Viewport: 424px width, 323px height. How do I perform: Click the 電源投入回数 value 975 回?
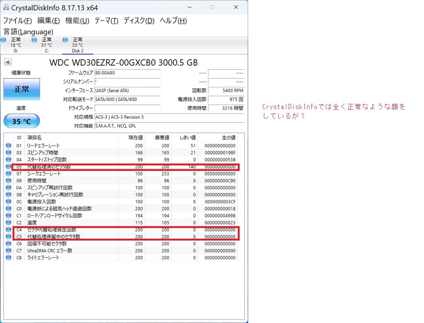(226, 99)
